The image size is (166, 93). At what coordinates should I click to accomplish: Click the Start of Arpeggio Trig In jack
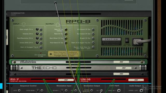(x=41, y=47)
